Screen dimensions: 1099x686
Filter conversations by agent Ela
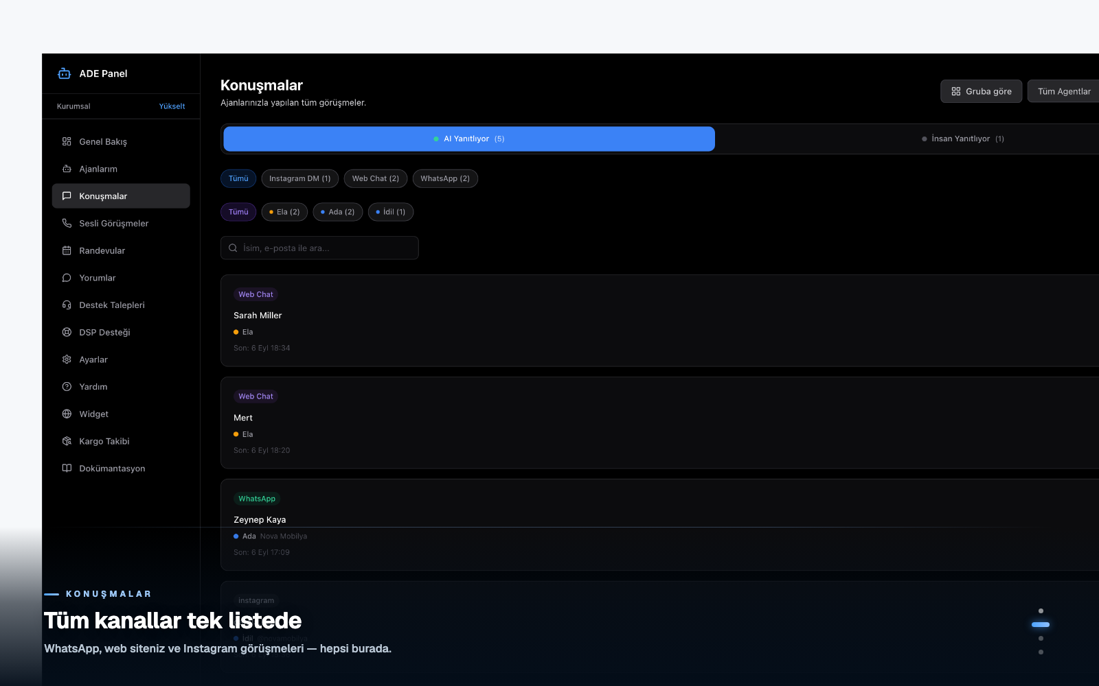(284, 212)
